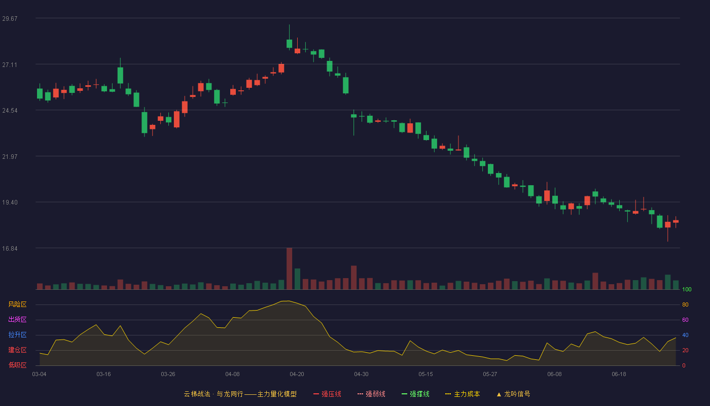Screen dimensions: 710x406
Task: Click the 04-30 date label
Action: click(x=361, y=374)
